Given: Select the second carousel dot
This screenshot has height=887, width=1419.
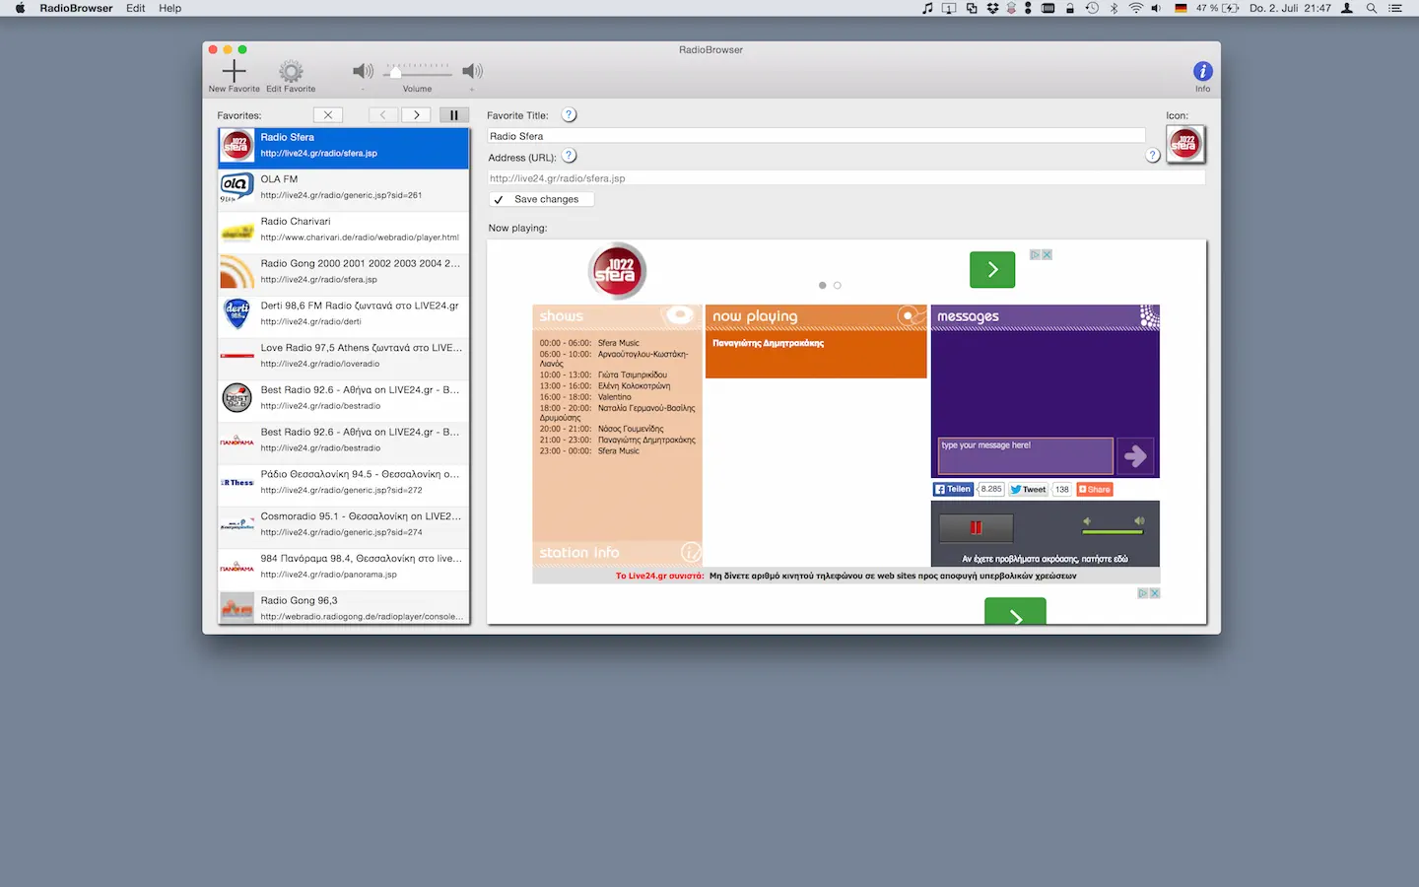Looking at the screenshot, I should pos(838,286).
